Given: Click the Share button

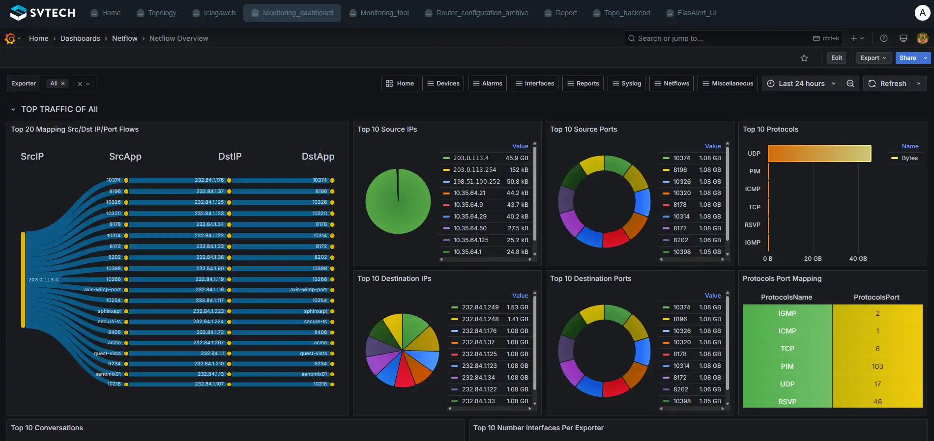Looking at the screenshot, I should click(908, 58).
